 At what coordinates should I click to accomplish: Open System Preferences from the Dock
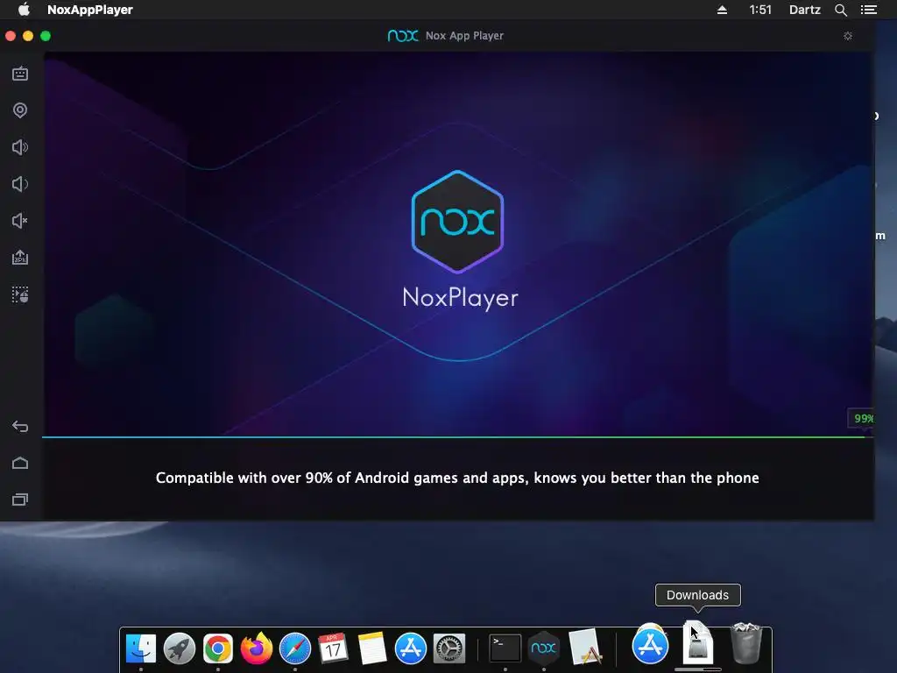click(449, 648)
